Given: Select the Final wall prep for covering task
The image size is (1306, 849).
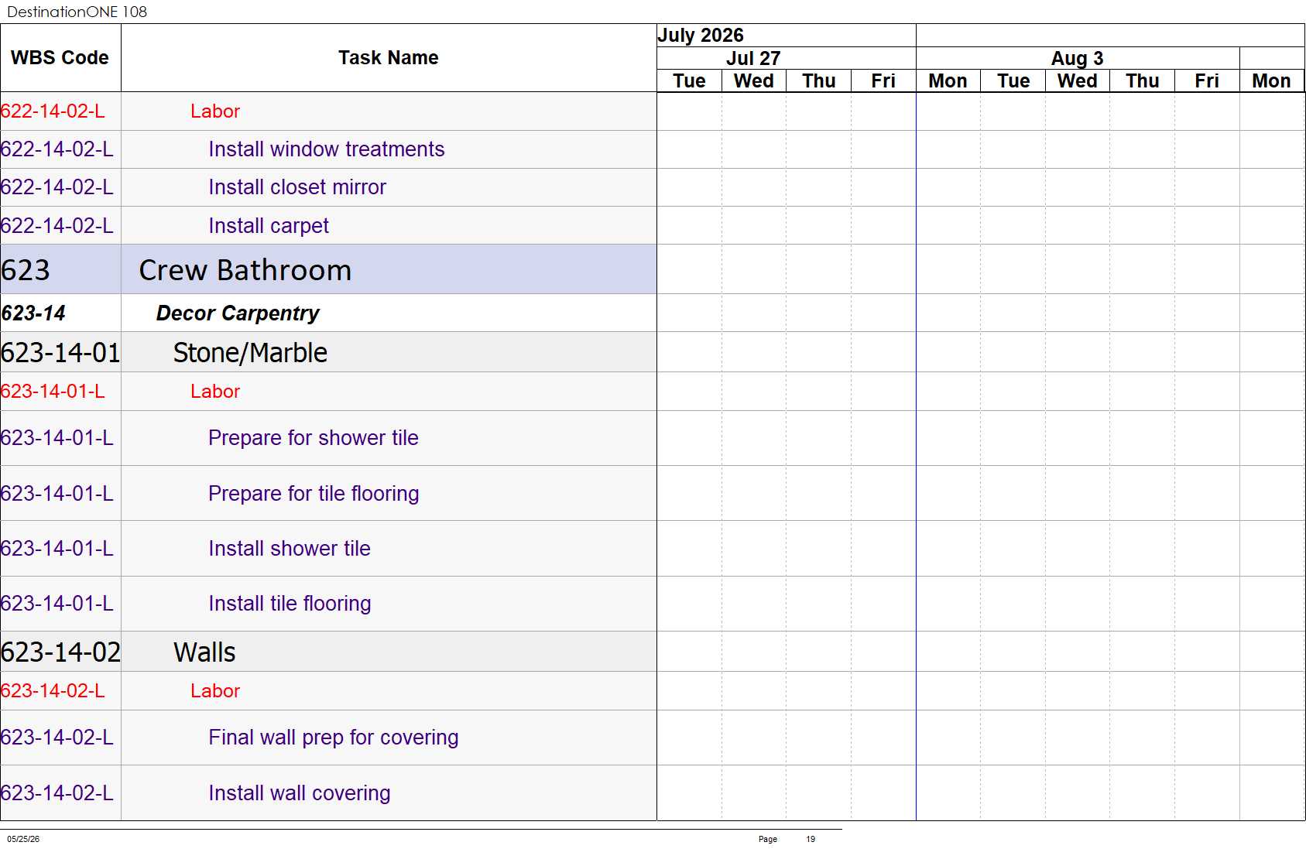Looking at the screenshot, I should [328, 738].
